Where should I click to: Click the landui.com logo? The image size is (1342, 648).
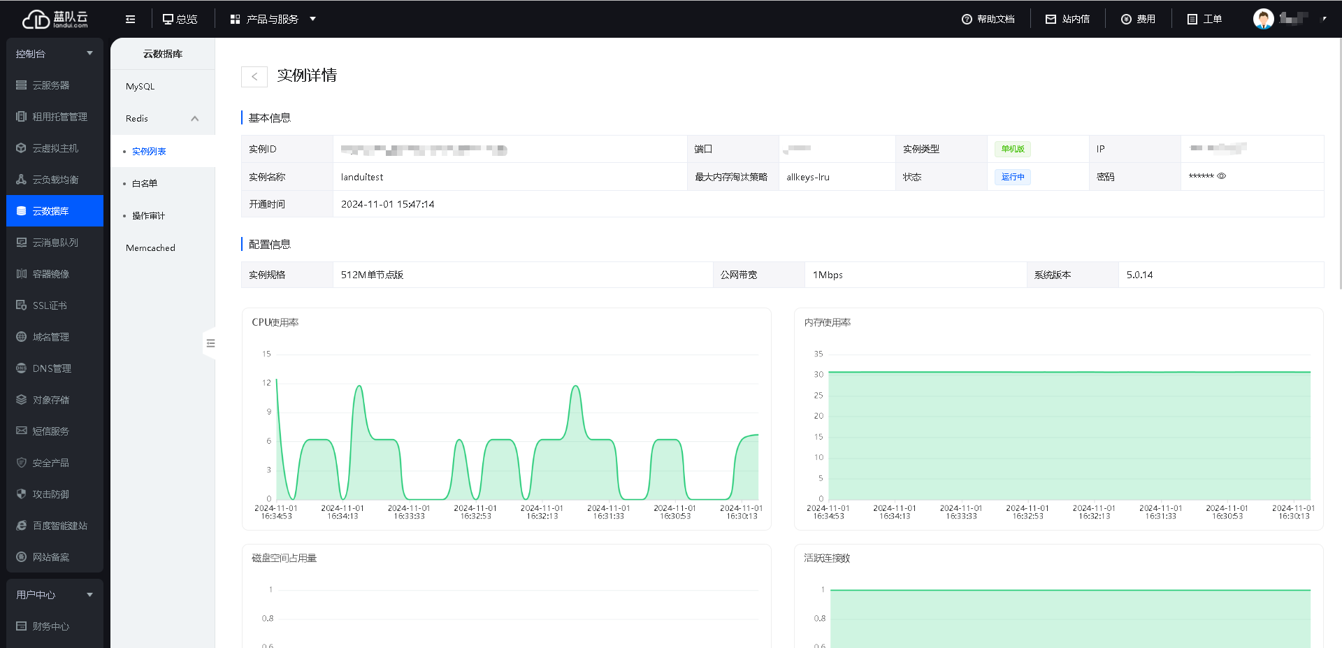pos(55,19)
